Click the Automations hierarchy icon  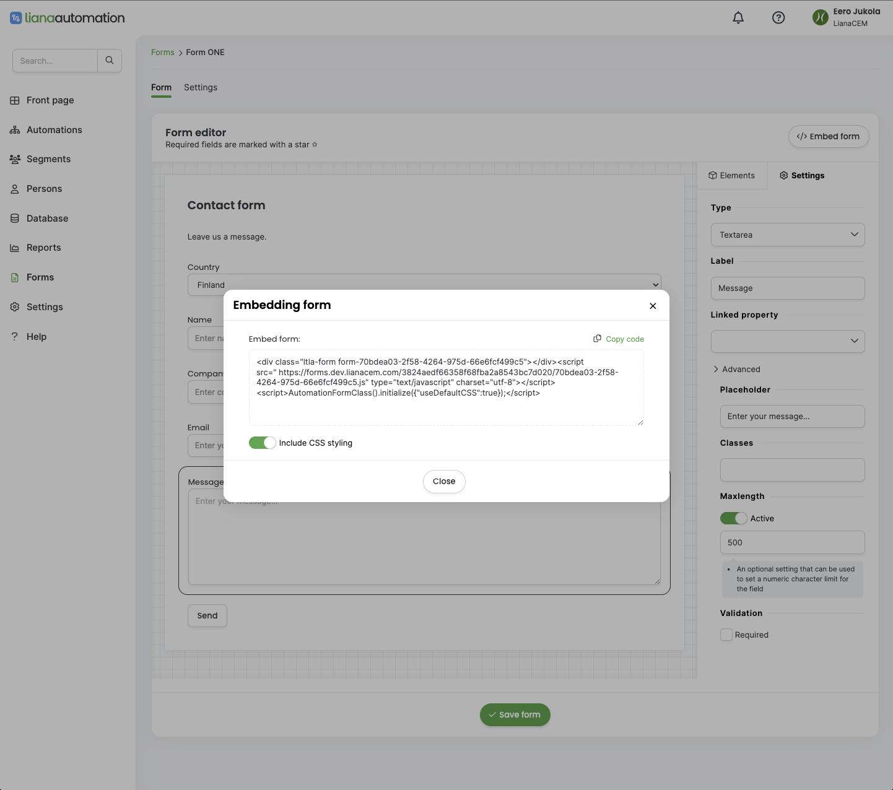point(15,130)
